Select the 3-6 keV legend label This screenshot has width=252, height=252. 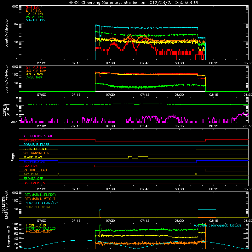click(x=32, y=8)
